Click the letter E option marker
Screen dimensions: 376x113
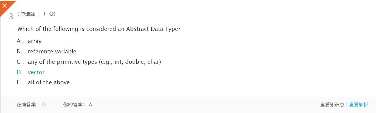[18, 82]
